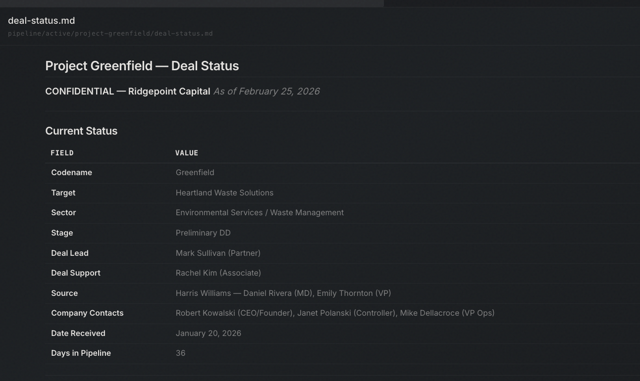This screenshot has width=640, height=381.
Task: Select the Current Status section heading
Action: coord(81,131)
